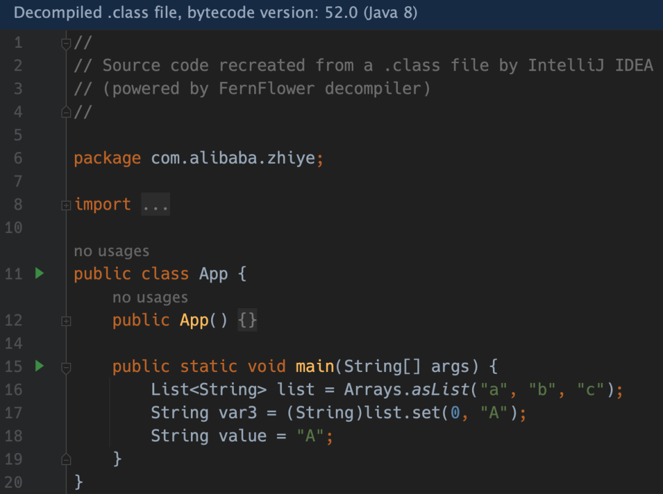Click the var3 variable name
The height and width of the screenshot is (494, 663).
[238, 413]
